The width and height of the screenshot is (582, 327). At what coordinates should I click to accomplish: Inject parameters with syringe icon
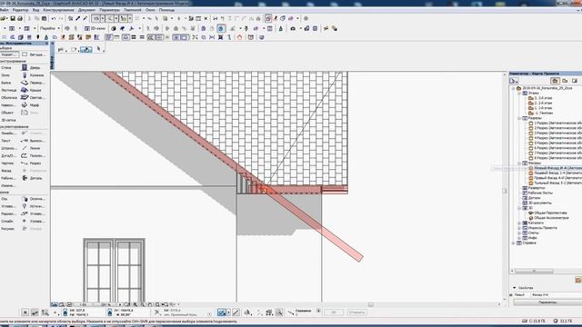(x=85, y=18)
